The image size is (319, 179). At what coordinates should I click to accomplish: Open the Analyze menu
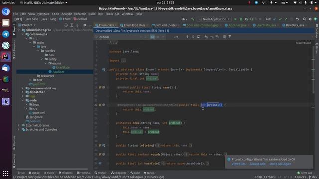[x=66, y=14]
